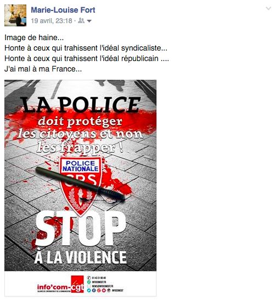Click the Twitter icon in poster footer
Viewport: 274px width, 302px height.
pos(89,290)
